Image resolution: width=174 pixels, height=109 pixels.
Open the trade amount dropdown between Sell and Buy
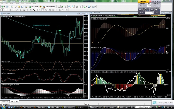[x=149, y=13]
